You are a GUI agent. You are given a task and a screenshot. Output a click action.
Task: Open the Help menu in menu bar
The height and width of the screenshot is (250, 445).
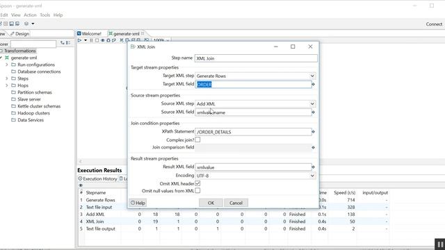58,15
